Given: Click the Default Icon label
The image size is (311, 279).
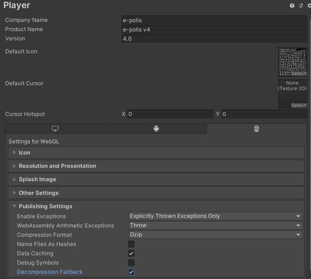Looking at the screenshot, I should pos(21,52).
